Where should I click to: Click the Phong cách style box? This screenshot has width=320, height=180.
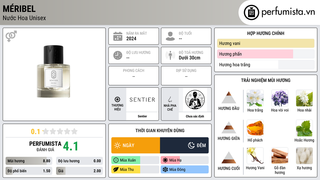click(134, 76)
